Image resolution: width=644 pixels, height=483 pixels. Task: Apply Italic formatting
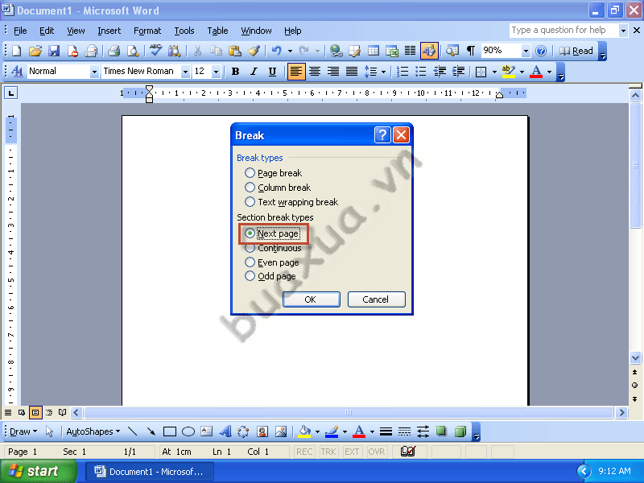(254, 72)
